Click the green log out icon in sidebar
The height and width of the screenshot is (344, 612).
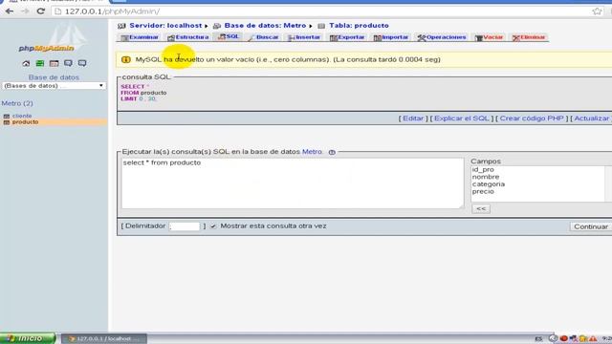pos(40,63)
